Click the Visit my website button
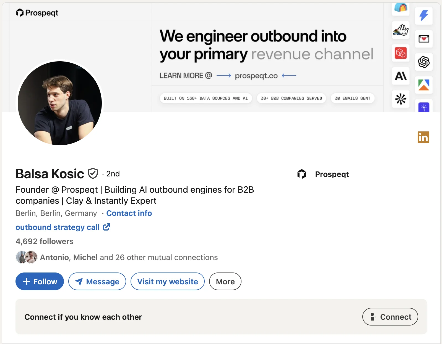442x344 pixels. tap(168, 281)
